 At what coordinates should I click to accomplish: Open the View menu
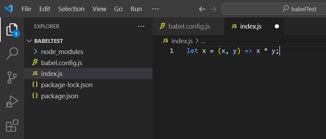[x=99, y=9]
